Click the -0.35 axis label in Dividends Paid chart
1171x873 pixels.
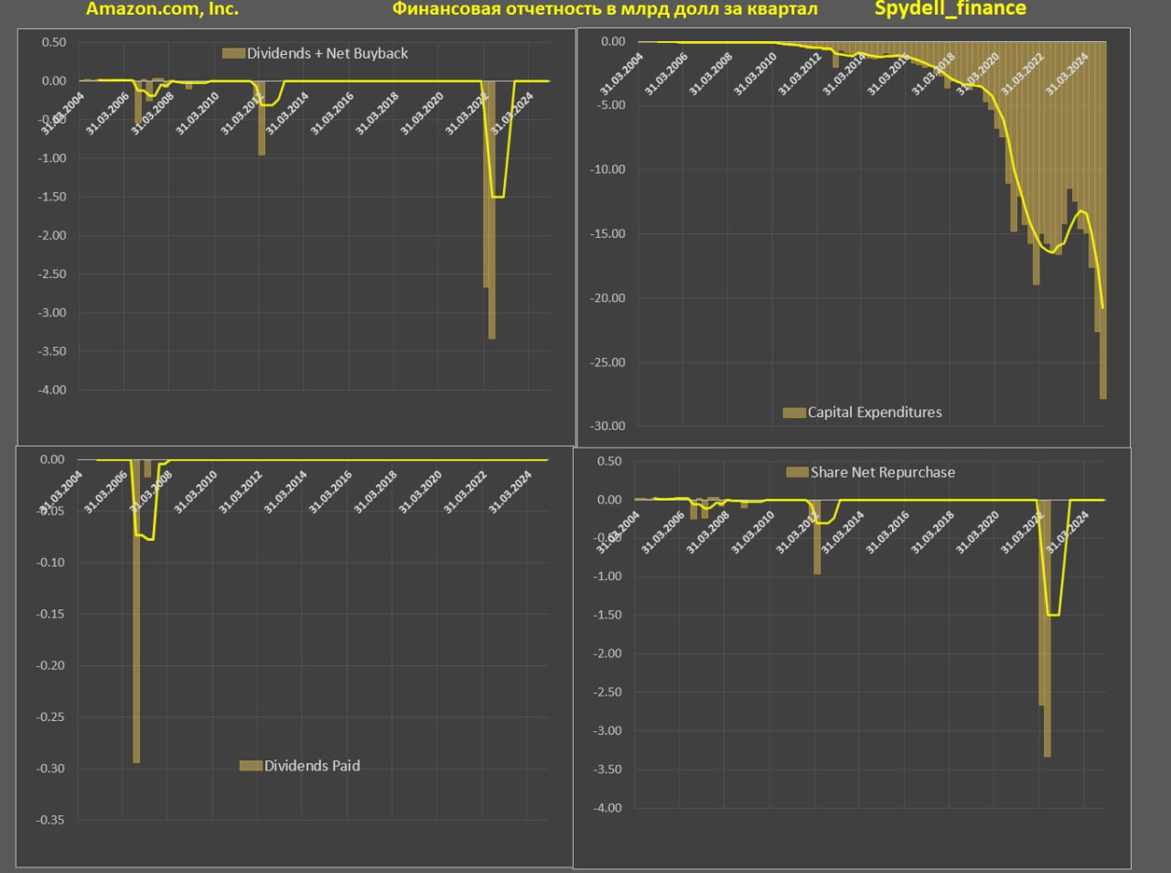[x=50, y=820]
